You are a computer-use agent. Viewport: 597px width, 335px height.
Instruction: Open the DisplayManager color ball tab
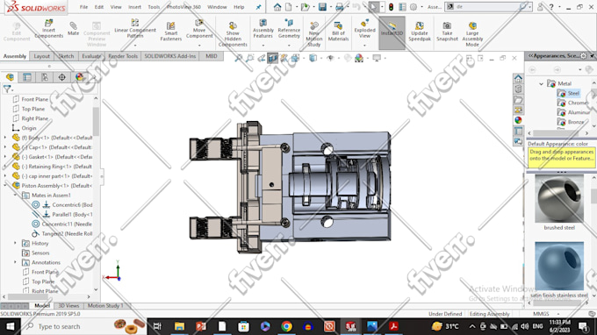[79, 77]
